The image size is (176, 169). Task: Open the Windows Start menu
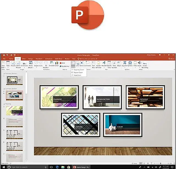(4, 167)
